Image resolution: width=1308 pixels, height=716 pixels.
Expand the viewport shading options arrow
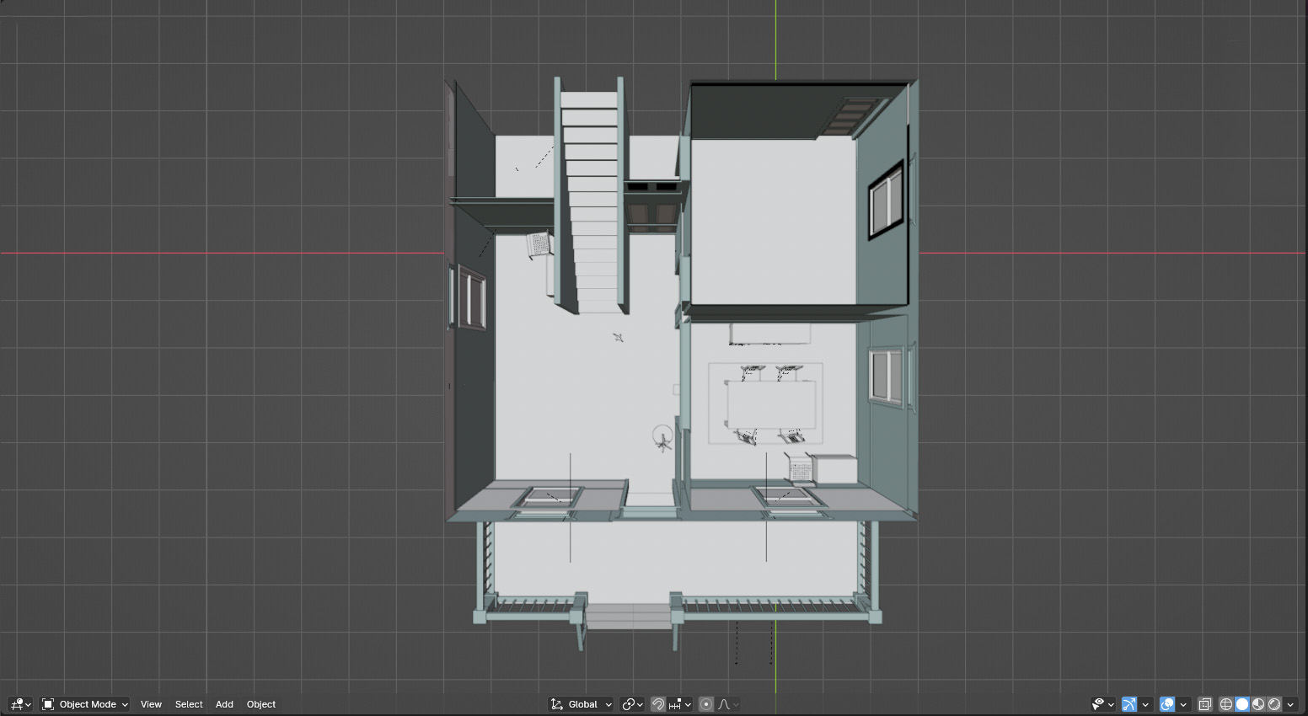click(1290, 704)
